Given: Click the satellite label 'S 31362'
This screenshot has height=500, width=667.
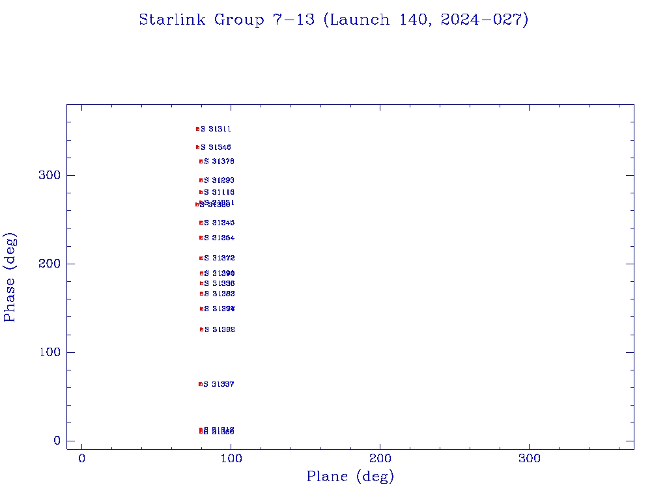Looking at the screenshot, I should (x=220, y=329).
